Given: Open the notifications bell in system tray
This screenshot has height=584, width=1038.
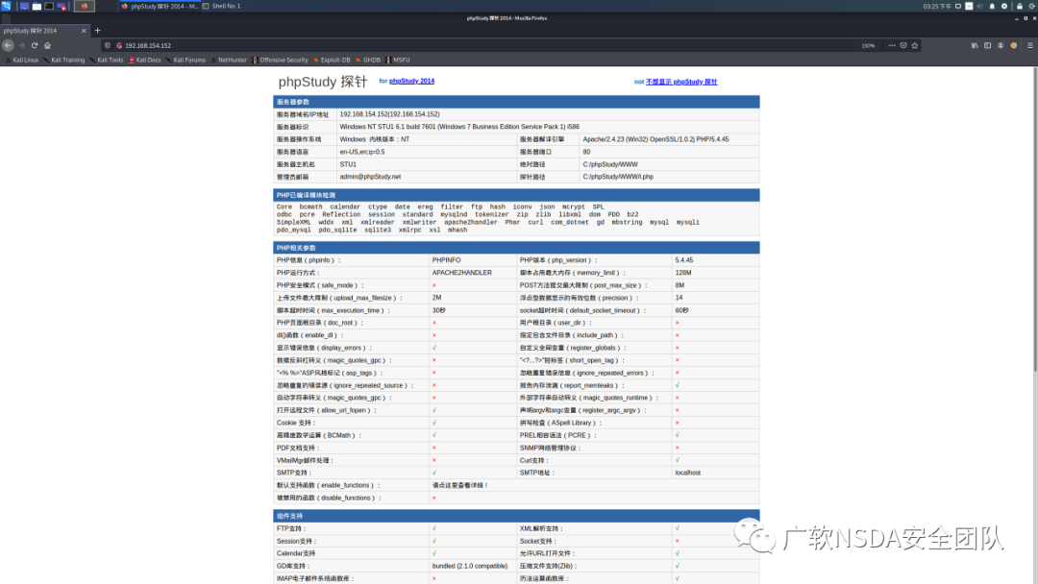Looking at the screenshot, I should [992, 6].
